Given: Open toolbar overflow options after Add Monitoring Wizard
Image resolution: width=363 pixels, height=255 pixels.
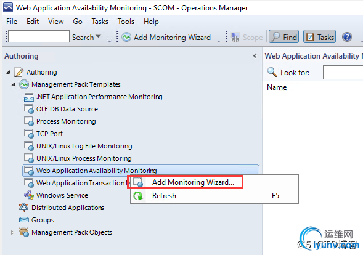Looking at the screenshot, I should 219,40.
